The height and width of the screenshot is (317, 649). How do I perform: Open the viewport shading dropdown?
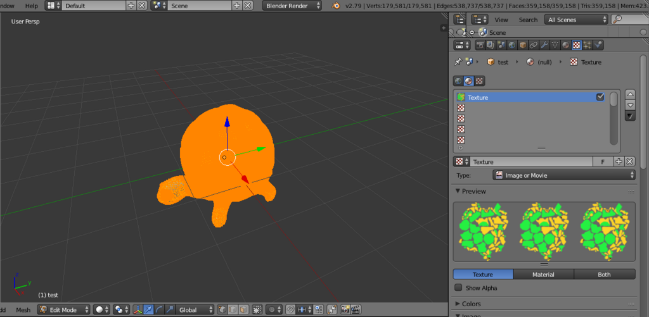click(x=101, y=309)
